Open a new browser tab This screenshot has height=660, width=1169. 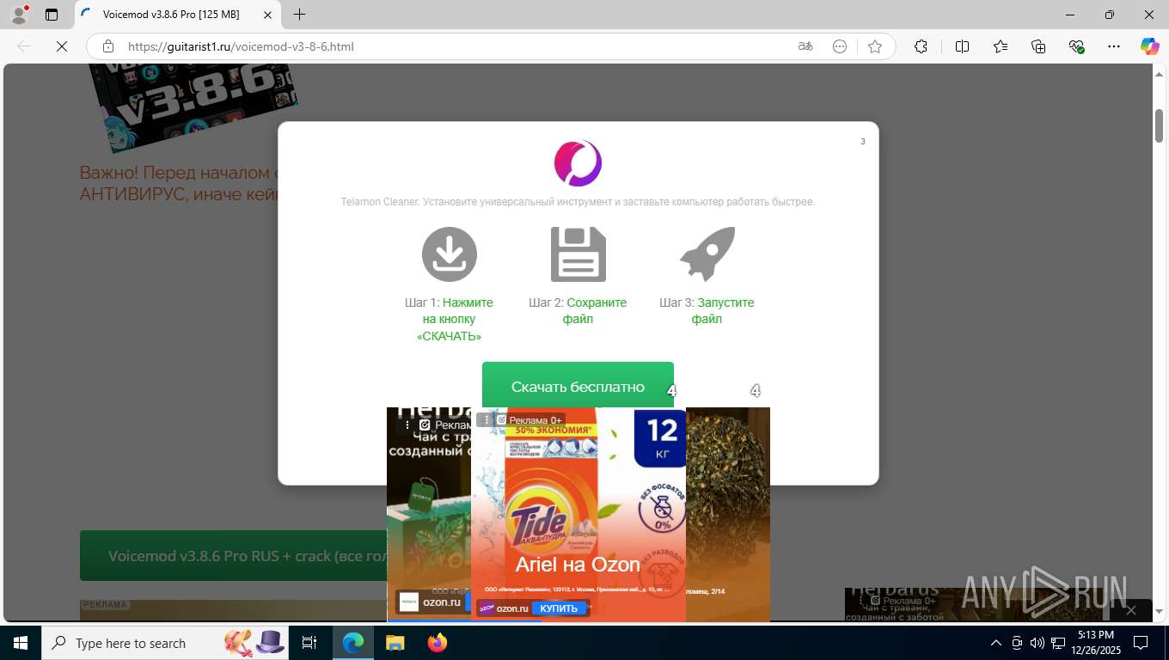click(x=299, y=15)
